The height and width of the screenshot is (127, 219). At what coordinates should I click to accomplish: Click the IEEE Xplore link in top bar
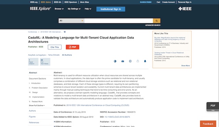tap(46, 2)
